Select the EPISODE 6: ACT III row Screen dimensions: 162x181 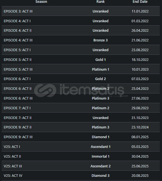tap(81, 98)
